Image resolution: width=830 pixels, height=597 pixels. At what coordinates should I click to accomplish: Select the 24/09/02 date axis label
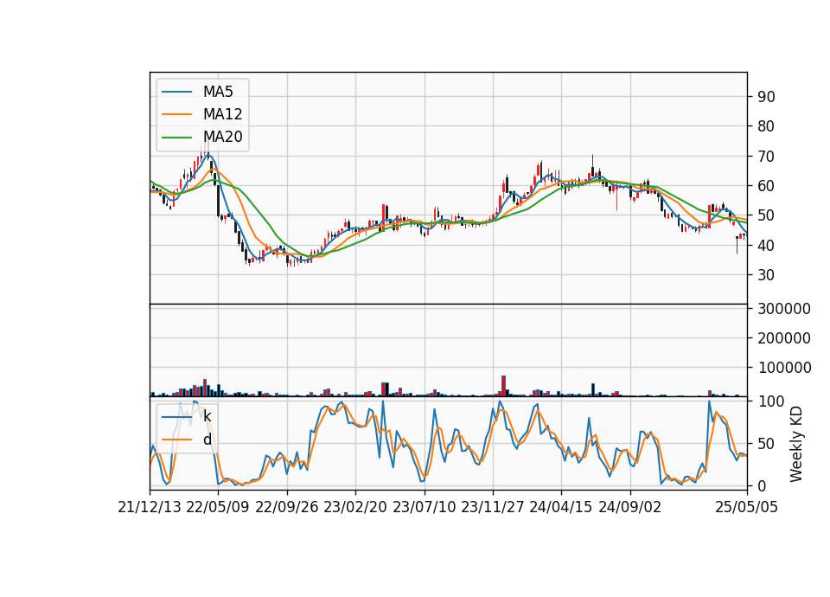click(630, 508)
